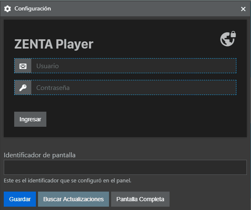Click the Identificador de pantalla label
The width and height of the screenshot is (251, 210).
click(40, 155)
